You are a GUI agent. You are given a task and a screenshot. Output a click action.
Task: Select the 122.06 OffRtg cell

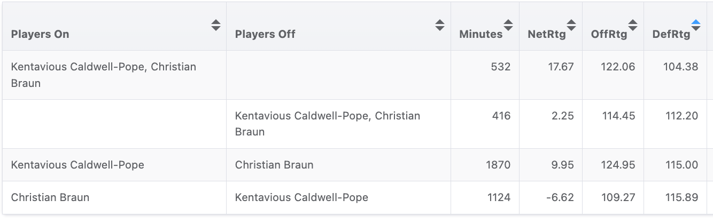613,75
